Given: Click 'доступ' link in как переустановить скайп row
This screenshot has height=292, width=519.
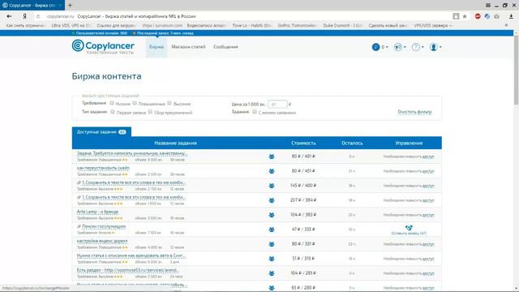Looking at the screenshot, I should click(428, 171).
